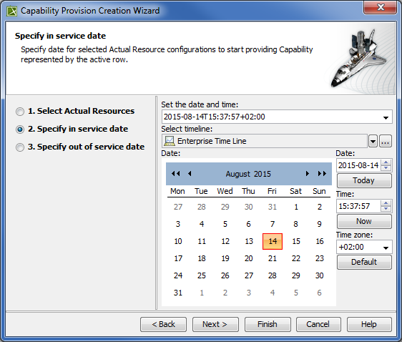Select August 13 in the calendar
This screenshot has height=342, width=402.
(x=249, y=241)
